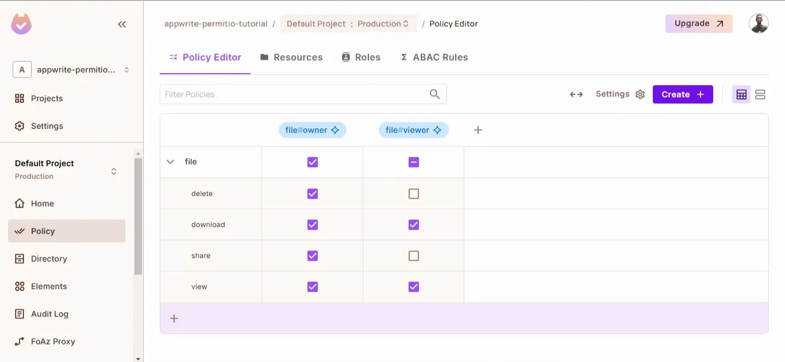Collapse the file resource row
The height and width of the screenshot is (362, 785).
point(170,162)
